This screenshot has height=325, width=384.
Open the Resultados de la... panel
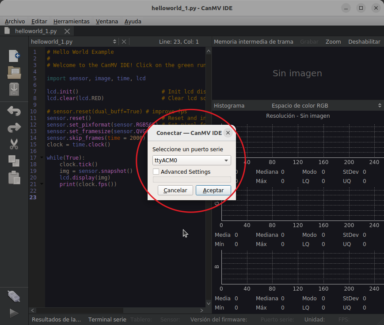point(56,319)
